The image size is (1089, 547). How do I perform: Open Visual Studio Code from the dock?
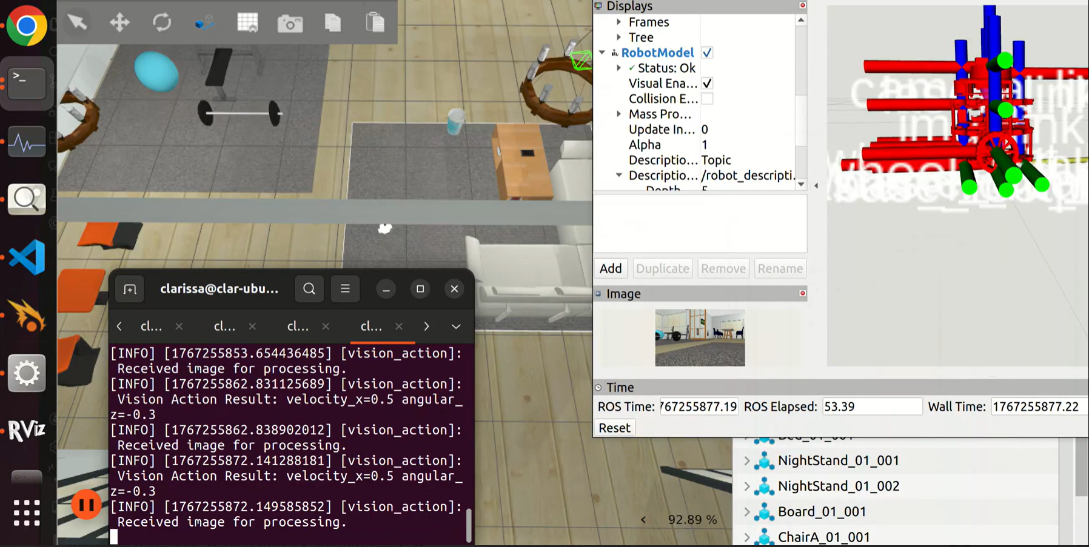click(x=27, y=257)
